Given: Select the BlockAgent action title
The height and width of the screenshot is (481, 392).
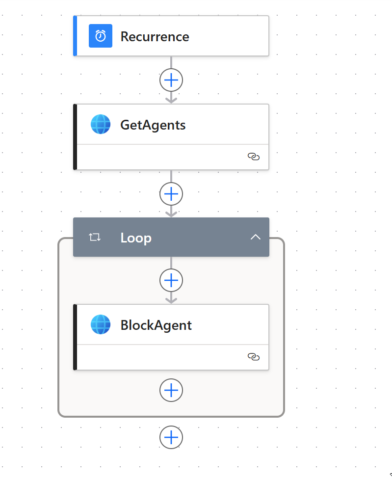Looking at the screenshot, I should (156, 325).
